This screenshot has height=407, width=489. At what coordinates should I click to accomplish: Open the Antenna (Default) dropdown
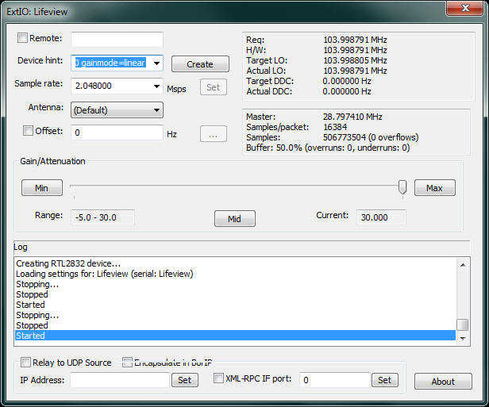[117, 110]
